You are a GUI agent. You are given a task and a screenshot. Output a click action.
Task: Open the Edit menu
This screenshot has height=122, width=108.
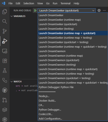(18, 3)
